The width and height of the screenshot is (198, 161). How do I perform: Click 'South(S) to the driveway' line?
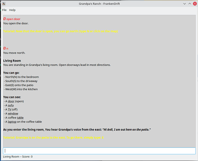21,81
